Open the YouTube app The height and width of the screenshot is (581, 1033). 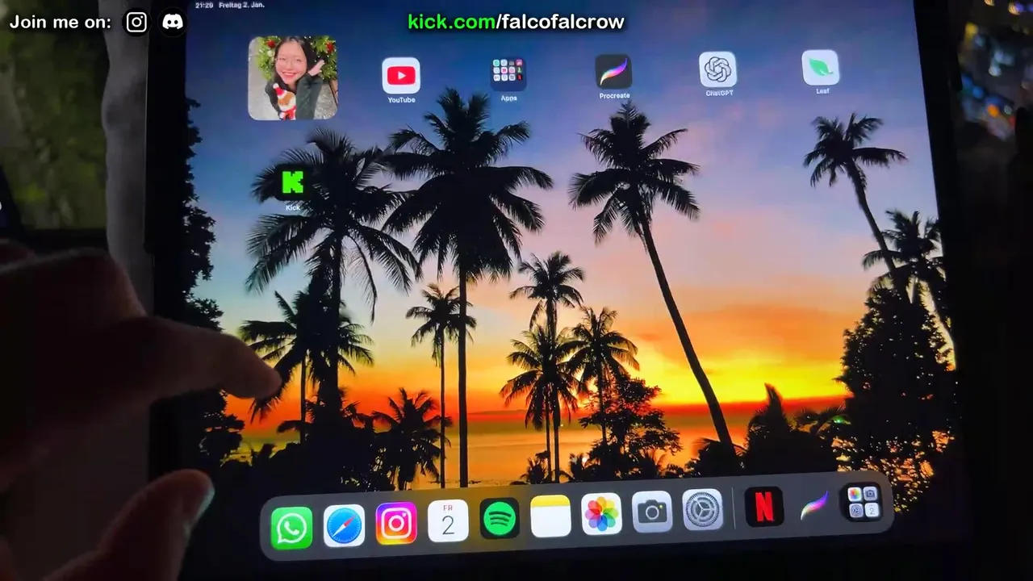pyautogui.click(x=401, y=76)
